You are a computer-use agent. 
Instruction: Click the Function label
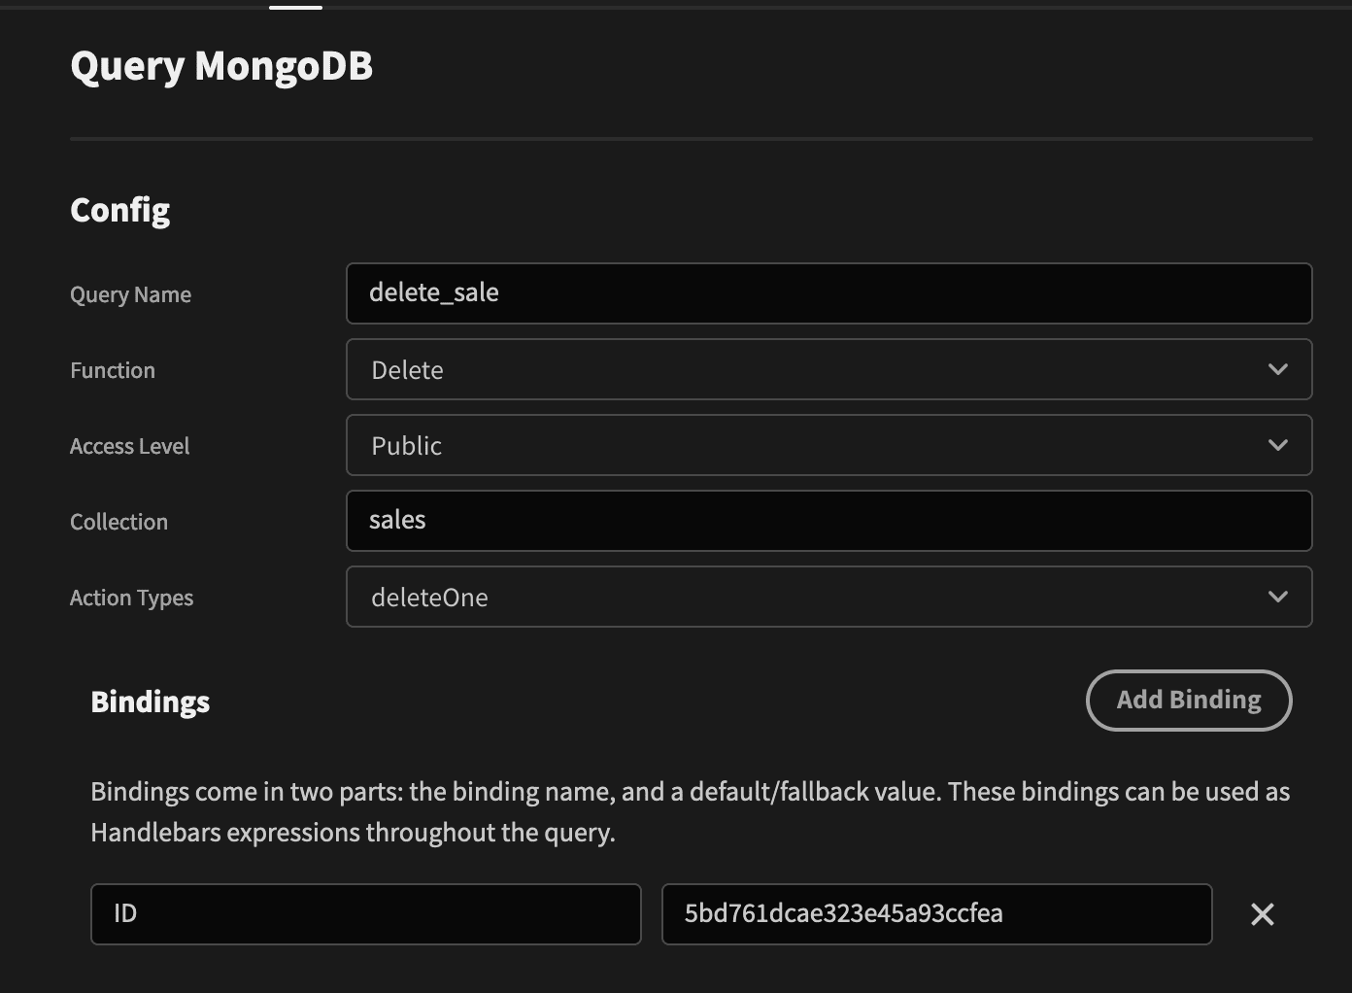point(113,370)
